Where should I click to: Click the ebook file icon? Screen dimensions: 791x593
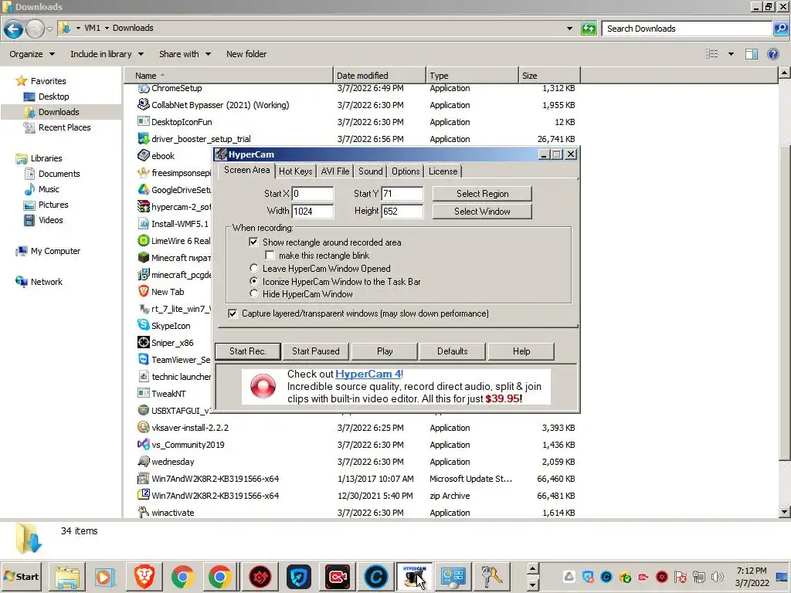pyautogui.click(x=143, y=156)
